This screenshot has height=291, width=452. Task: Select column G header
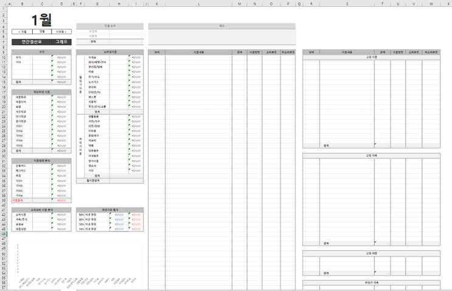pyautogui.click(x=97, y=4)
